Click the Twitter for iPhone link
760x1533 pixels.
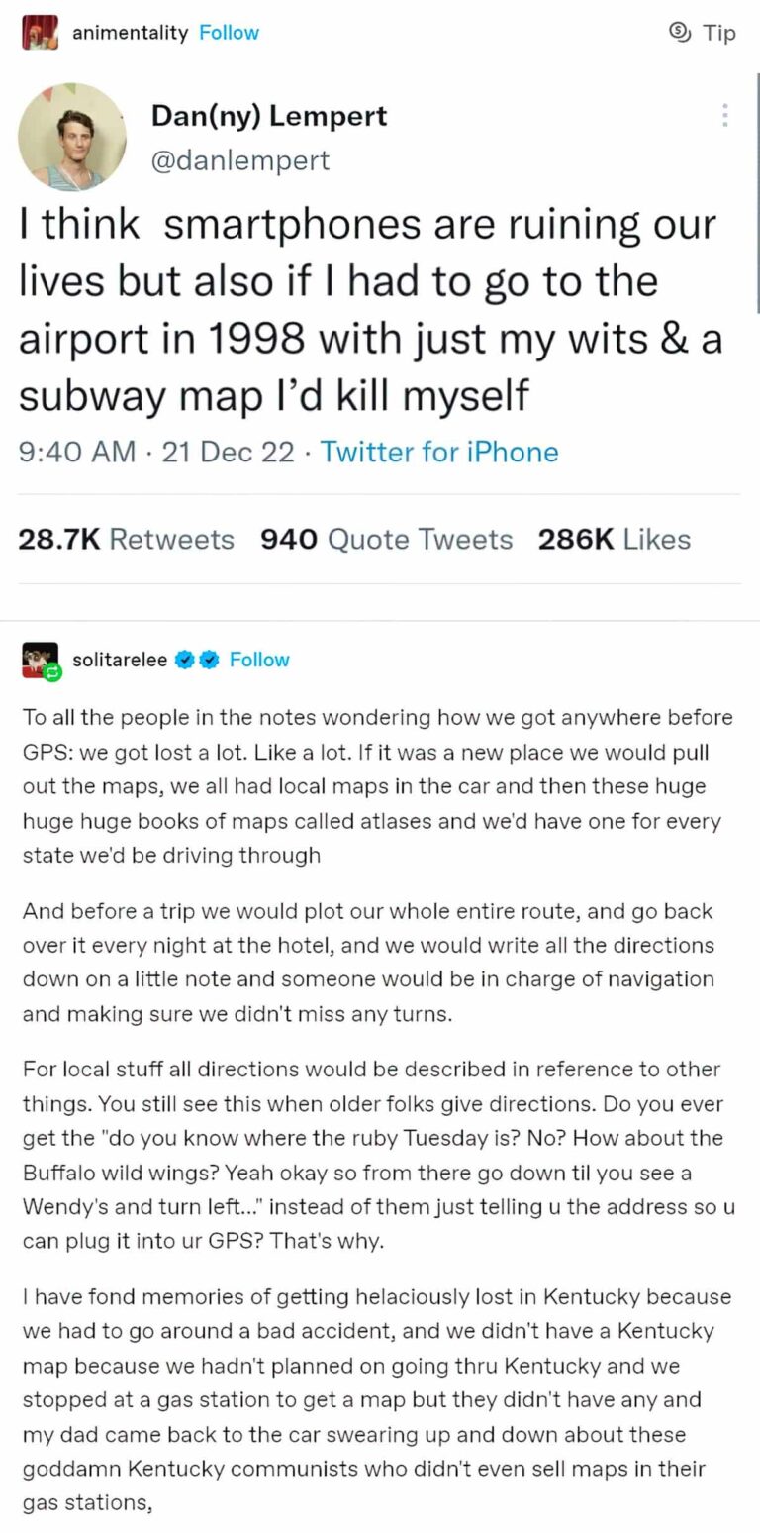439,452
